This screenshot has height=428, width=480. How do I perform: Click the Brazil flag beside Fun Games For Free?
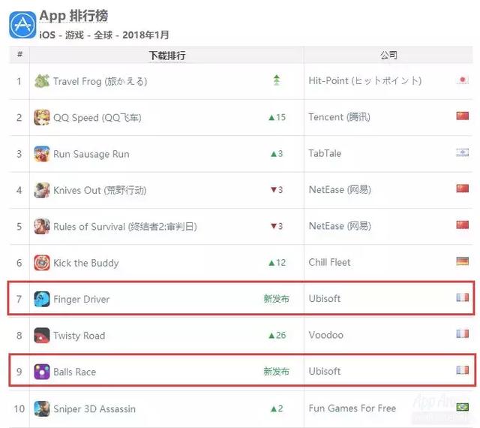click(462, 407)
